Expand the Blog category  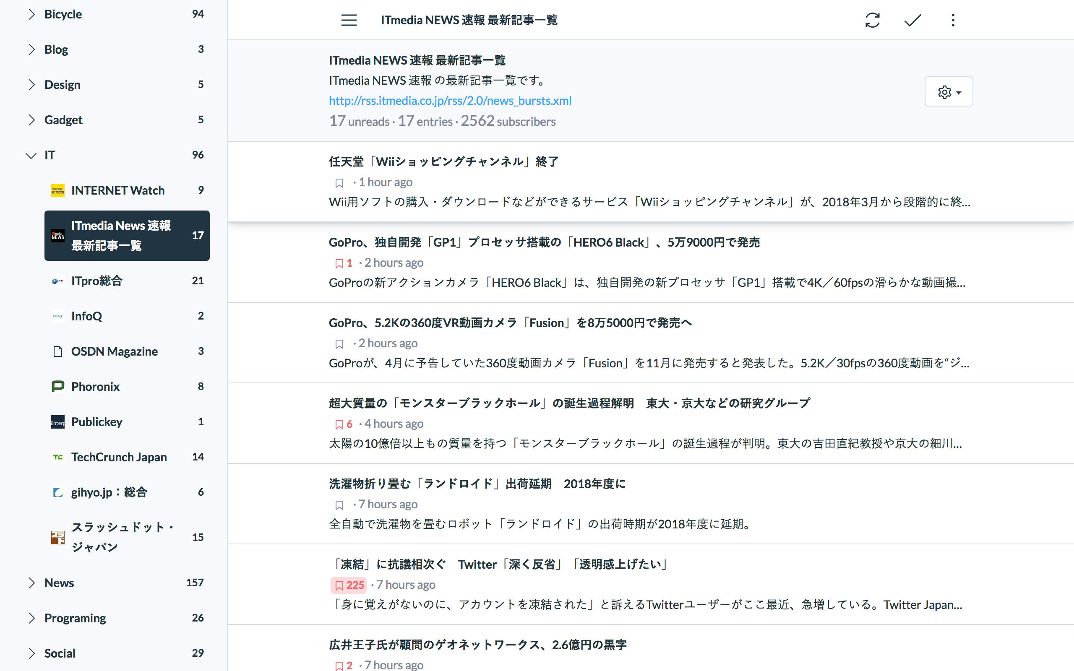pos(31,49)
